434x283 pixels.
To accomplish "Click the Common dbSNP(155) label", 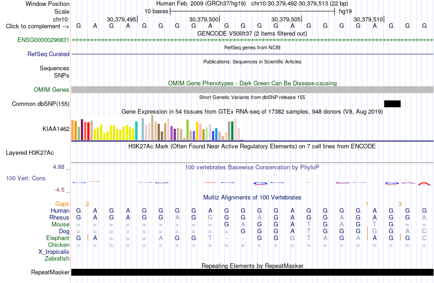I will click(x=40, y=104).
